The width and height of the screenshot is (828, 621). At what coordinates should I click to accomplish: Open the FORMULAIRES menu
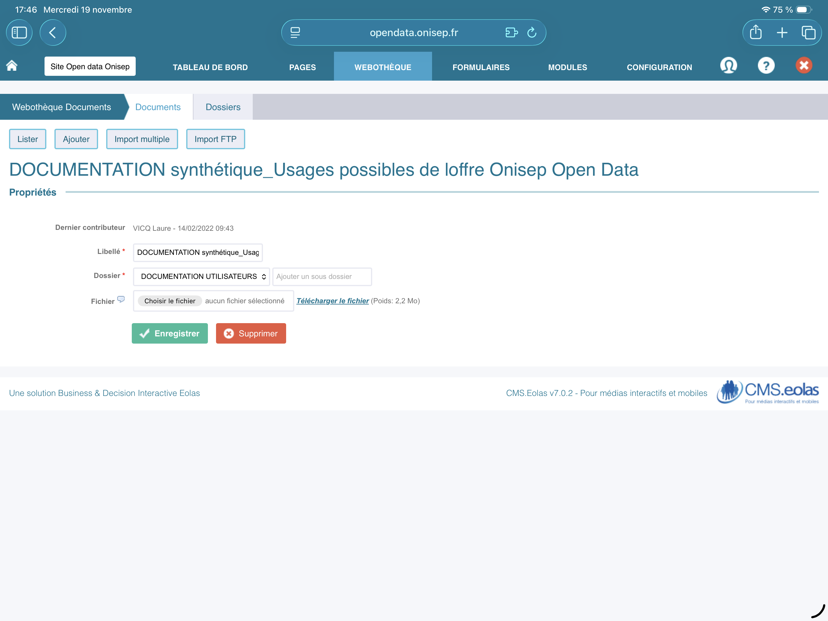(480, 67)
